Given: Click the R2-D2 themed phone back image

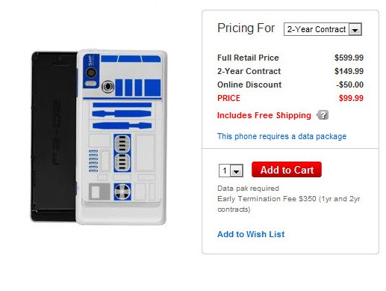Looking at the screenshot, I should 122,138.
